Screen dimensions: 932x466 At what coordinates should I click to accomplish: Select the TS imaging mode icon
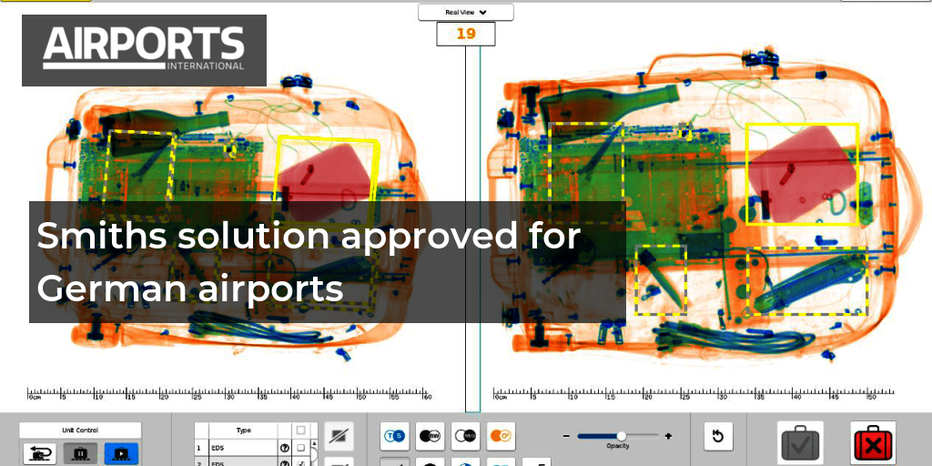tap(395, 437)
